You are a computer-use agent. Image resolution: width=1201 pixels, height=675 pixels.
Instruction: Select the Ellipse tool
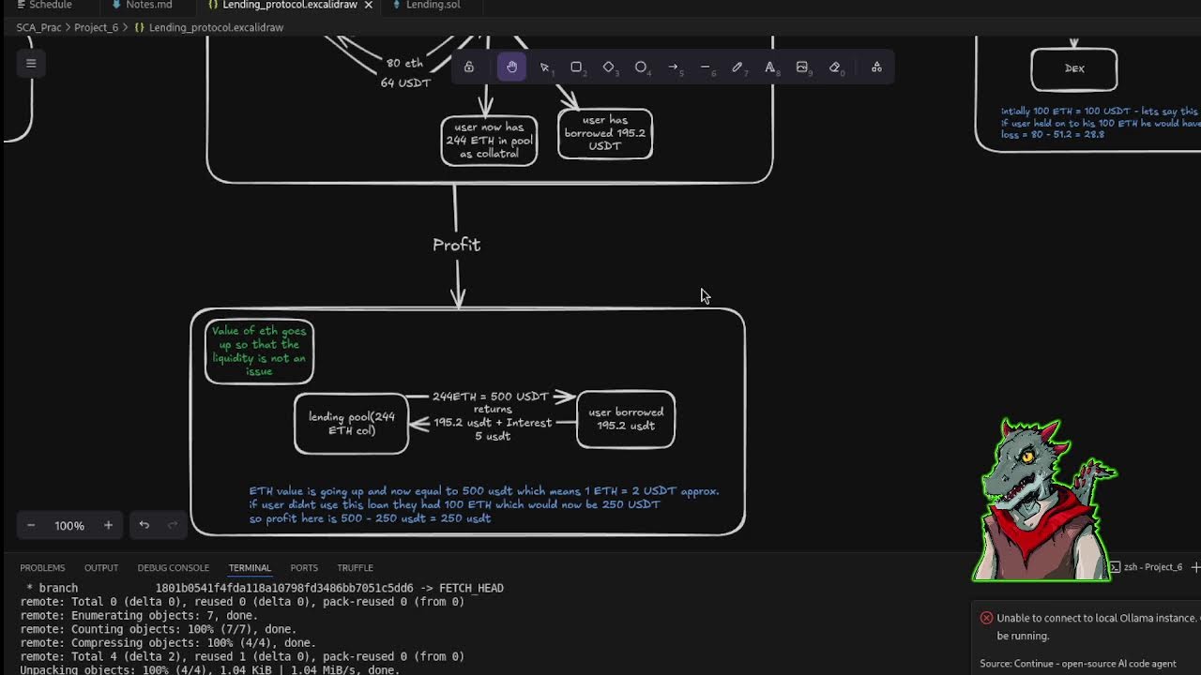[641, 67]
